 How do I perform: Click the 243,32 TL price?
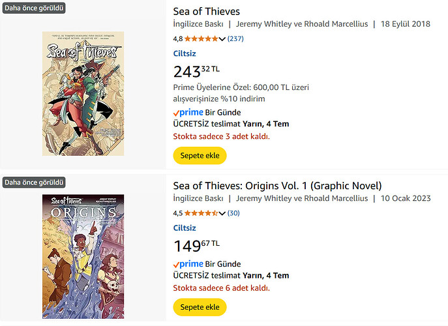pyautogui.click(x=196, y=72)
